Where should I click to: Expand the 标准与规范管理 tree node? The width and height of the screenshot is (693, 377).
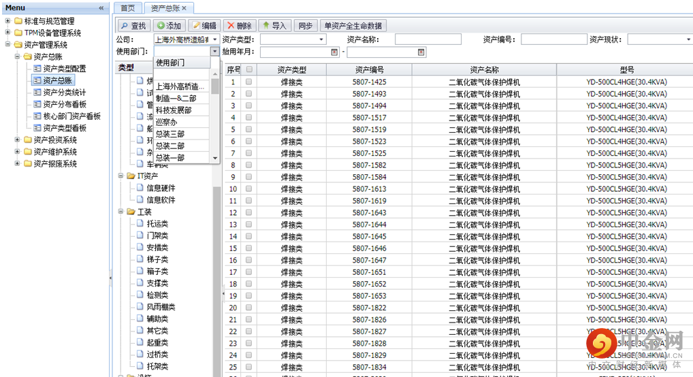pos(7,21)
